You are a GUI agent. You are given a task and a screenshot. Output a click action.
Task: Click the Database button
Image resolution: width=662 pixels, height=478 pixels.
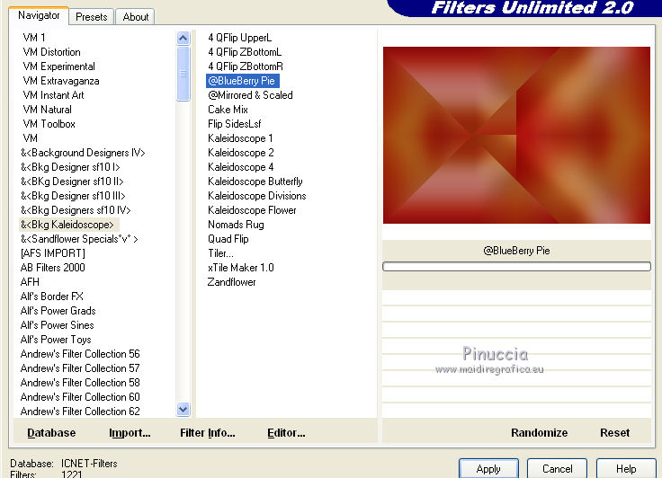point(51,433)
